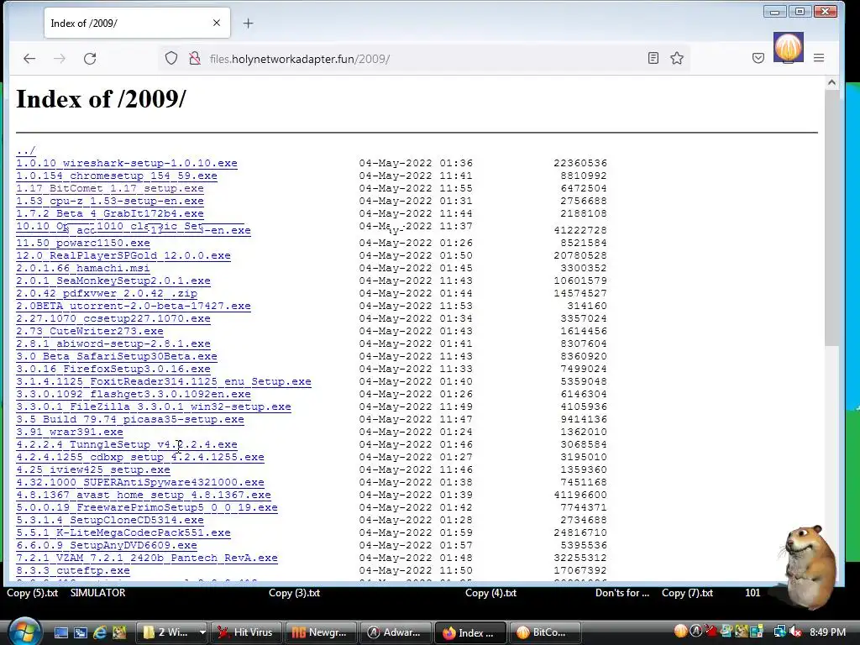
Task: Click the GrabIt172b4.exe link
Action: tap(110, 213)
